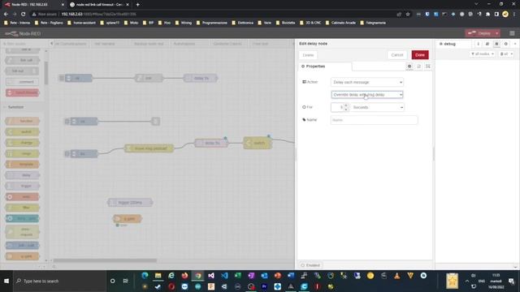This screenshot has height=292, width=520.
Task: Select the 'filter' palette node
Action: click(23, 208)
